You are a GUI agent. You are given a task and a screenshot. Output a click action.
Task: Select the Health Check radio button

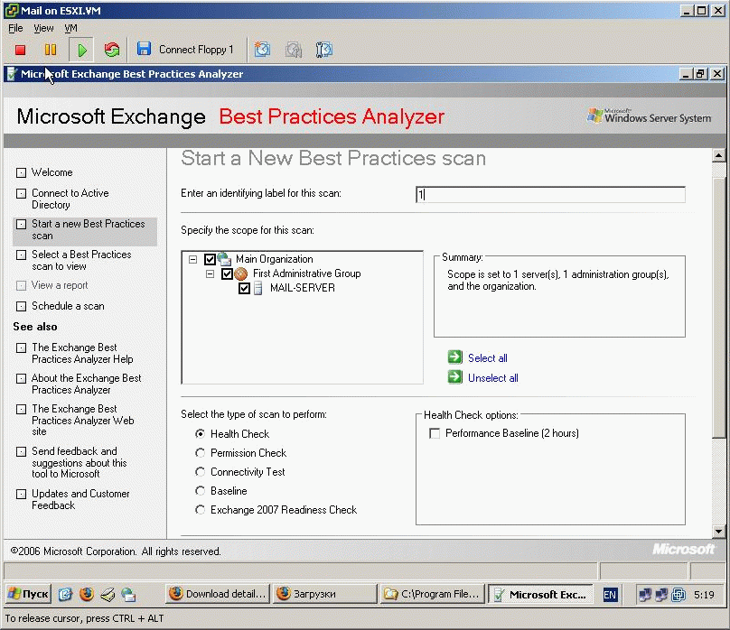(x=201, y=434)
